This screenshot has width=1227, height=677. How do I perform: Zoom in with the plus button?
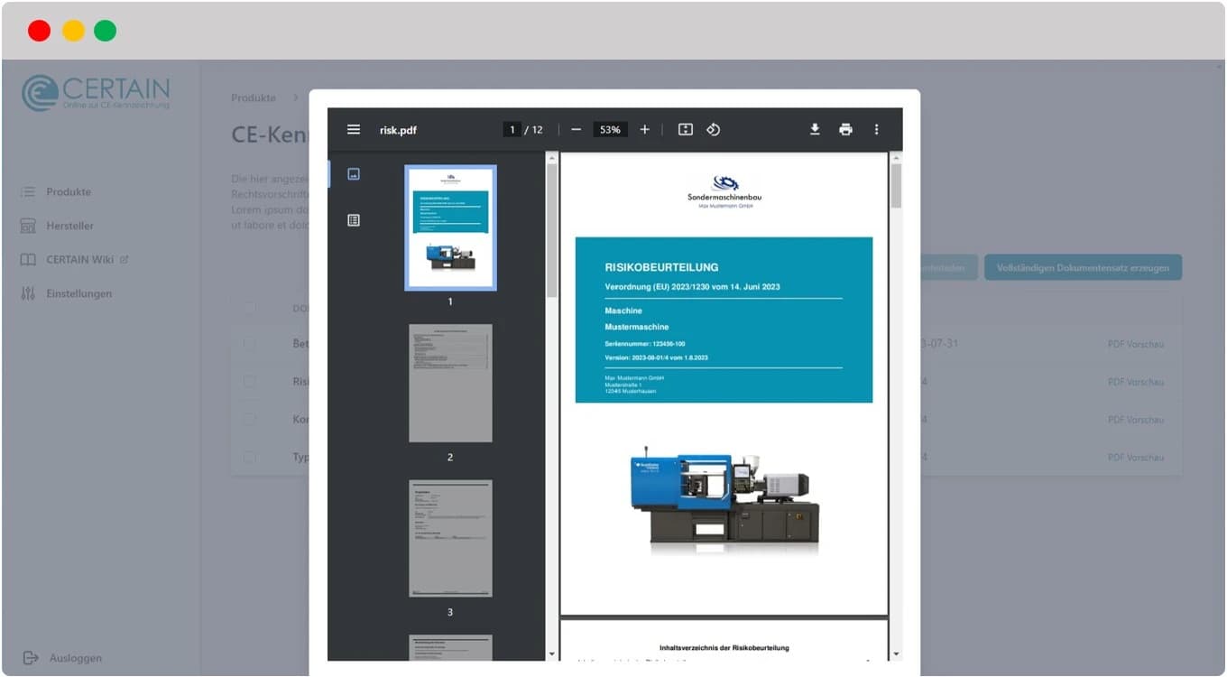point(644,130)
